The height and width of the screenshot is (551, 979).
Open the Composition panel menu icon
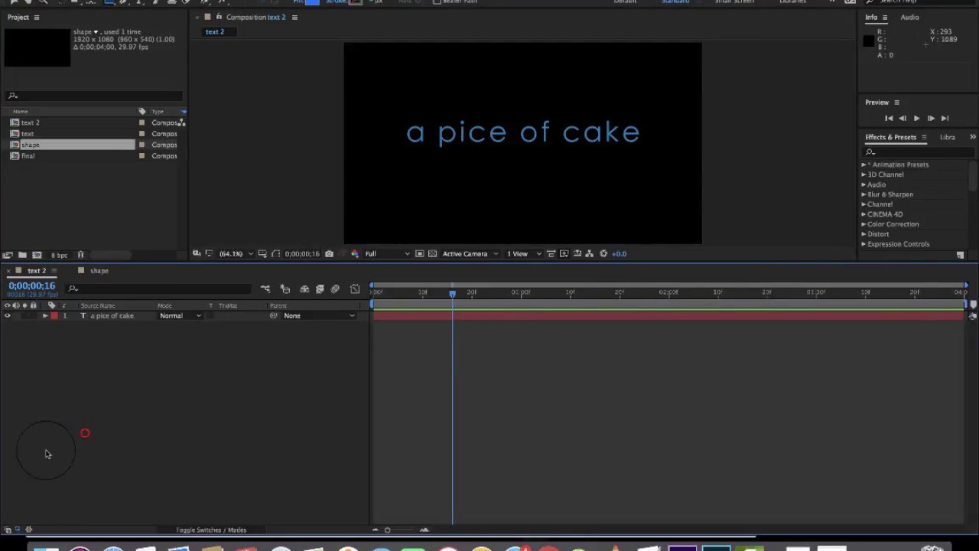294,17
